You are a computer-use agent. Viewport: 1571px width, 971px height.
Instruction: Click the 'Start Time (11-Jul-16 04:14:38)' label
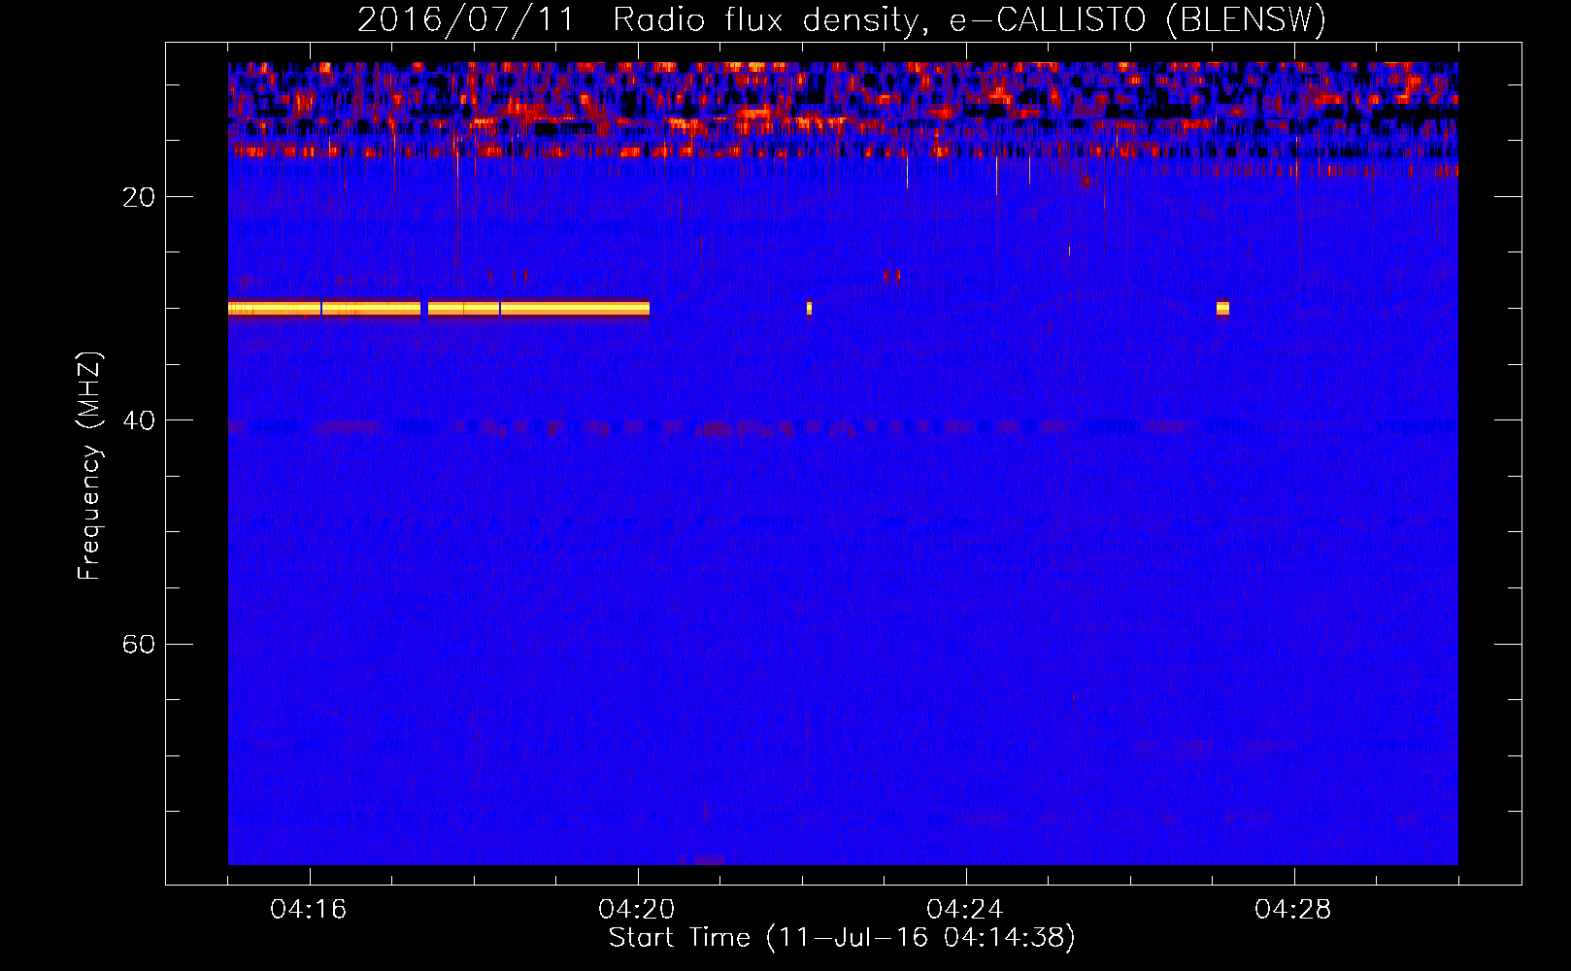click(x=842, y=938)
